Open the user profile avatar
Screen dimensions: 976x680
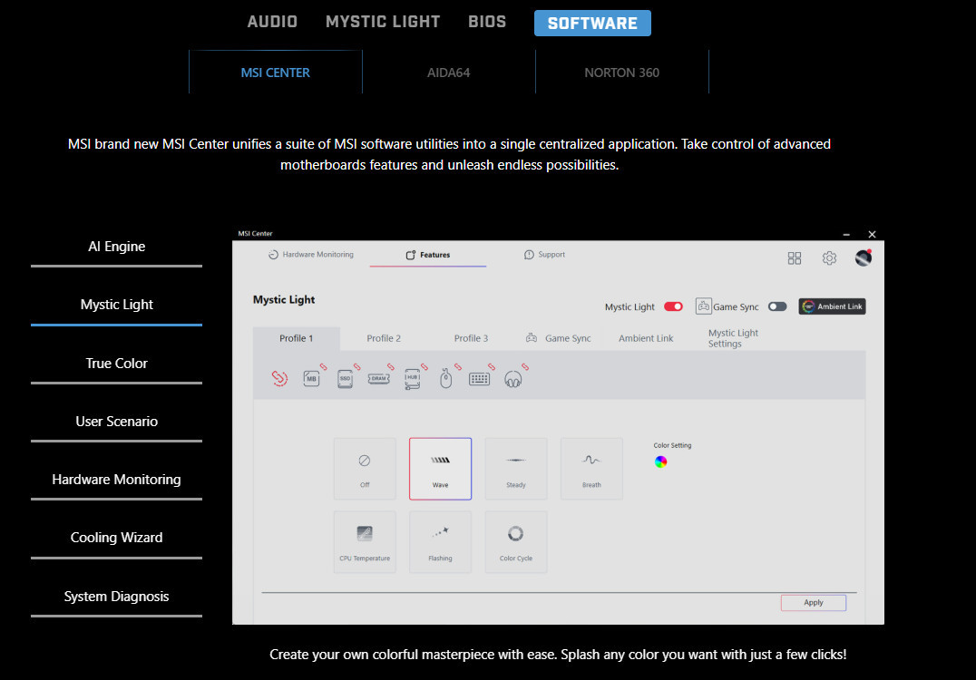tap(864, 257)
